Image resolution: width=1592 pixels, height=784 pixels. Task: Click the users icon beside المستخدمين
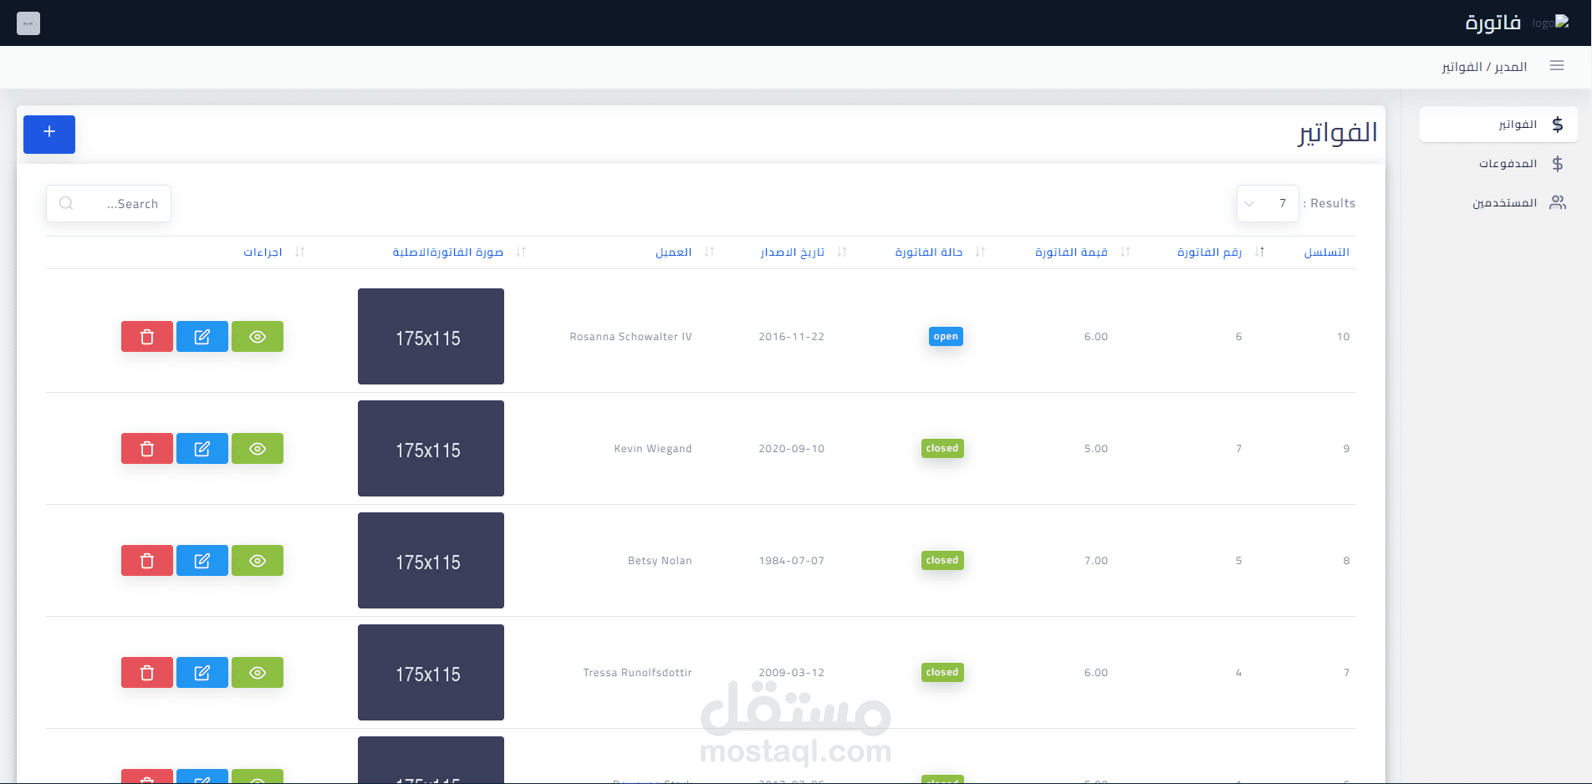point(1558,202)
